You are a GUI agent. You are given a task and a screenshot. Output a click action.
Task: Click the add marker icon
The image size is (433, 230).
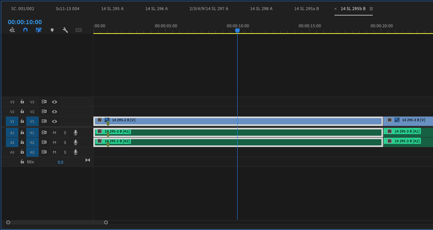point(52,30)
